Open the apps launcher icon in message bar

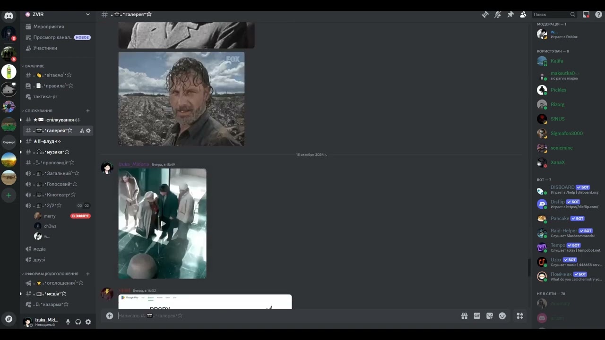click(x=520, y=316)
